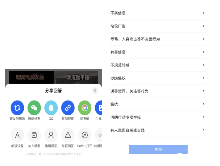Screen dimensions: 220x166
Task: Click the blue 举报 submit button
Action: click(x=158, y=149)
